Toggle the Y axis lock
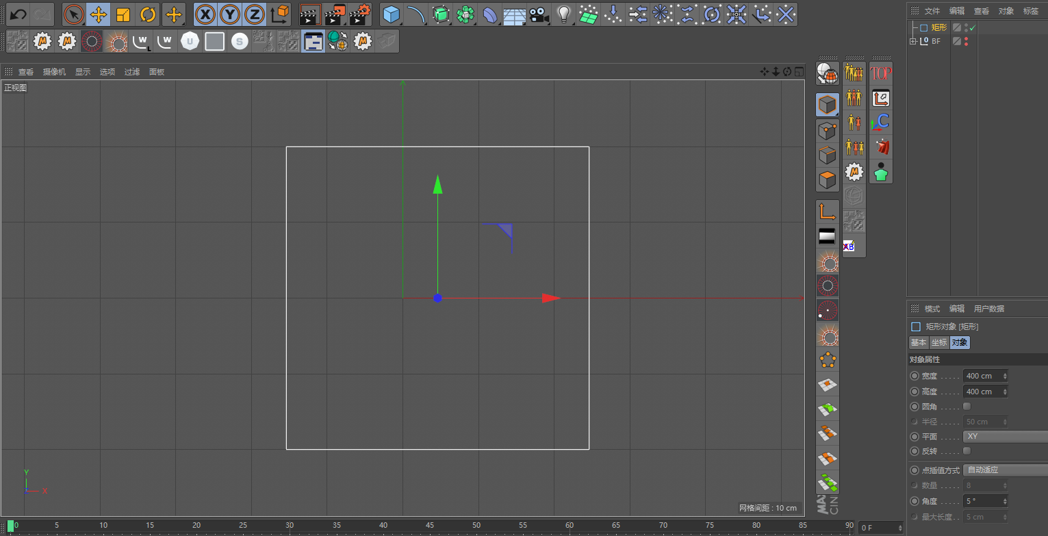Viewport: 1048px width, 536px height. coord(230,14)
